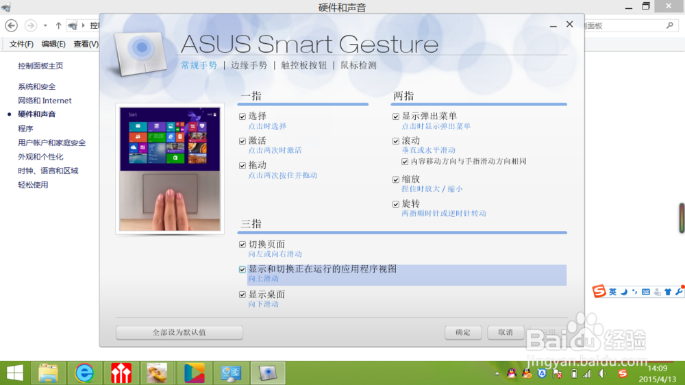
Task: Check the battery status tray icon
Action: 574,373
